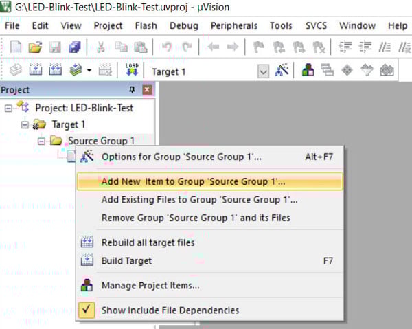Click the New file toolbar icon

pos(16,47)
